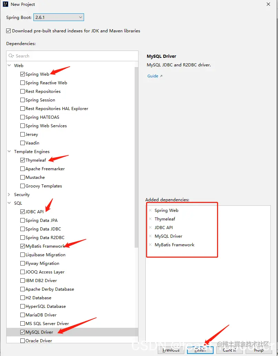Click the Help button
This screenshot has width=278, height=356.
(x=259, y=350)
